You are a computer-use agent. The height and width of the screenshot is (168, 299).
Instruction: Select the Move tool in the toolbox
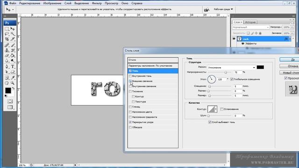pos(13,29)
